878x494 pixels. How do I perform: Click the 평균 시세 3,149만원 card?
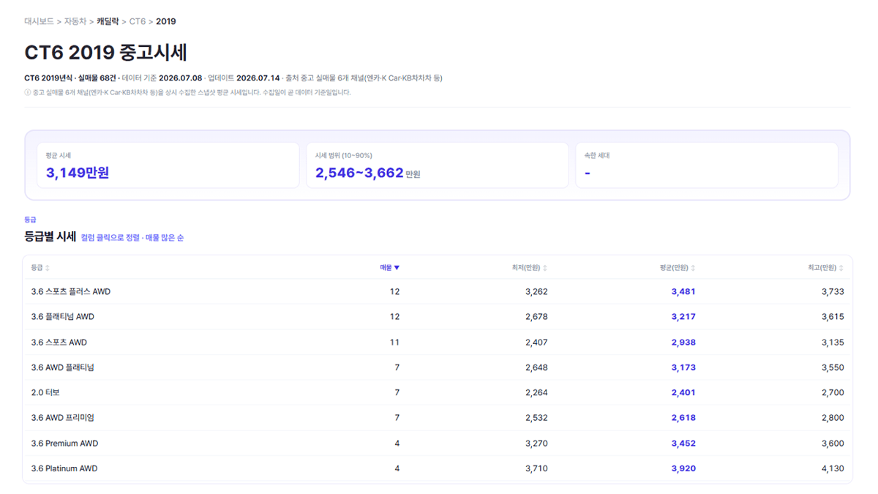[x=168, y=165]
